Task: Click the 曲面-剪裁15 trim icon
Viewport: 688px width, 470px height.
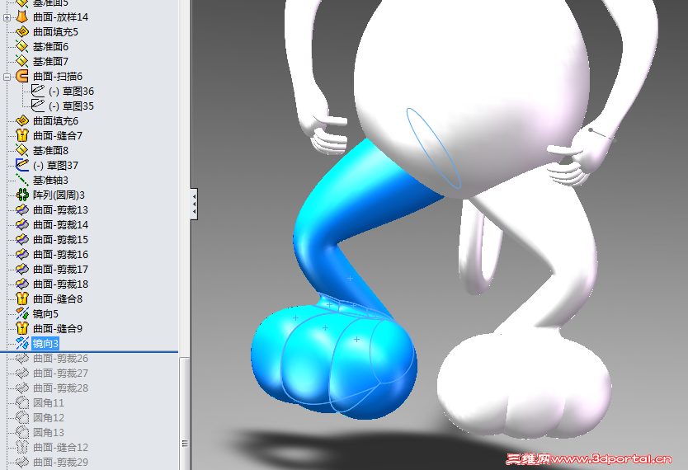Action: coord(22,239)
